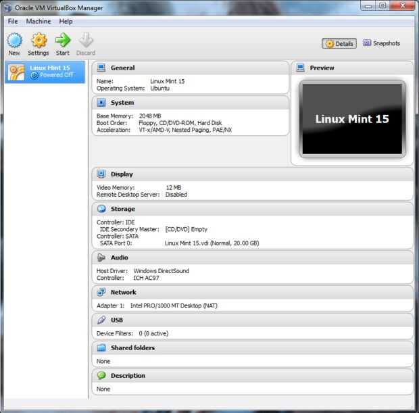Click the VirtualBox title bar icon

(7, 7)
